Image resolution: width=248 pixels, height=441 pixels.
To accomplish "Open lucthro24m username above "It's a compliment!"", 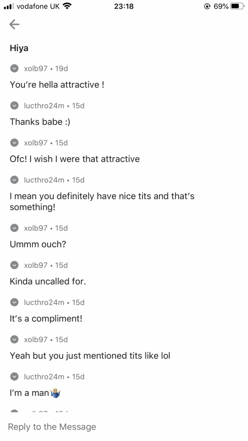I will click(44, 302).
